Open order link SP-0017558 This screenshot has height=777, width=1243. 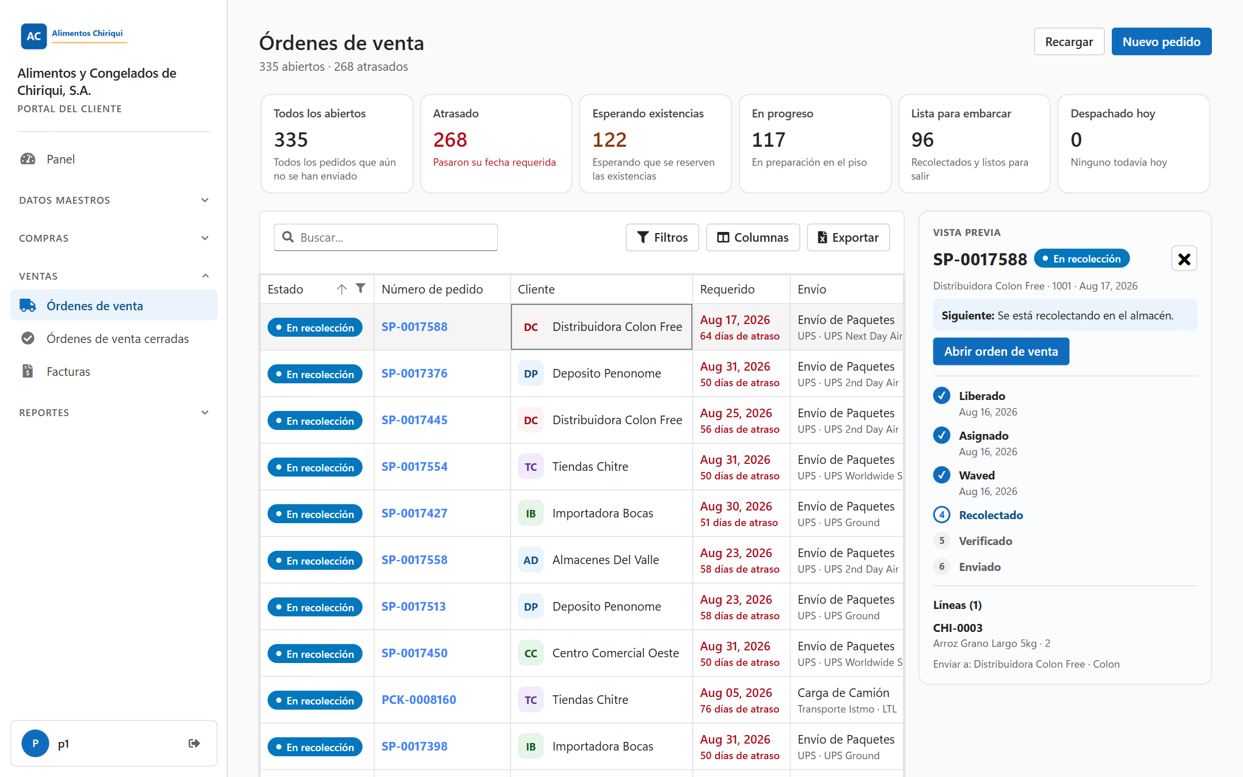point(414,560)
